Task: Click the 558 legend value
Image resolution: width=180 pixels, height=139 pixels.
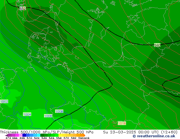Action: [x=59, y=138]
